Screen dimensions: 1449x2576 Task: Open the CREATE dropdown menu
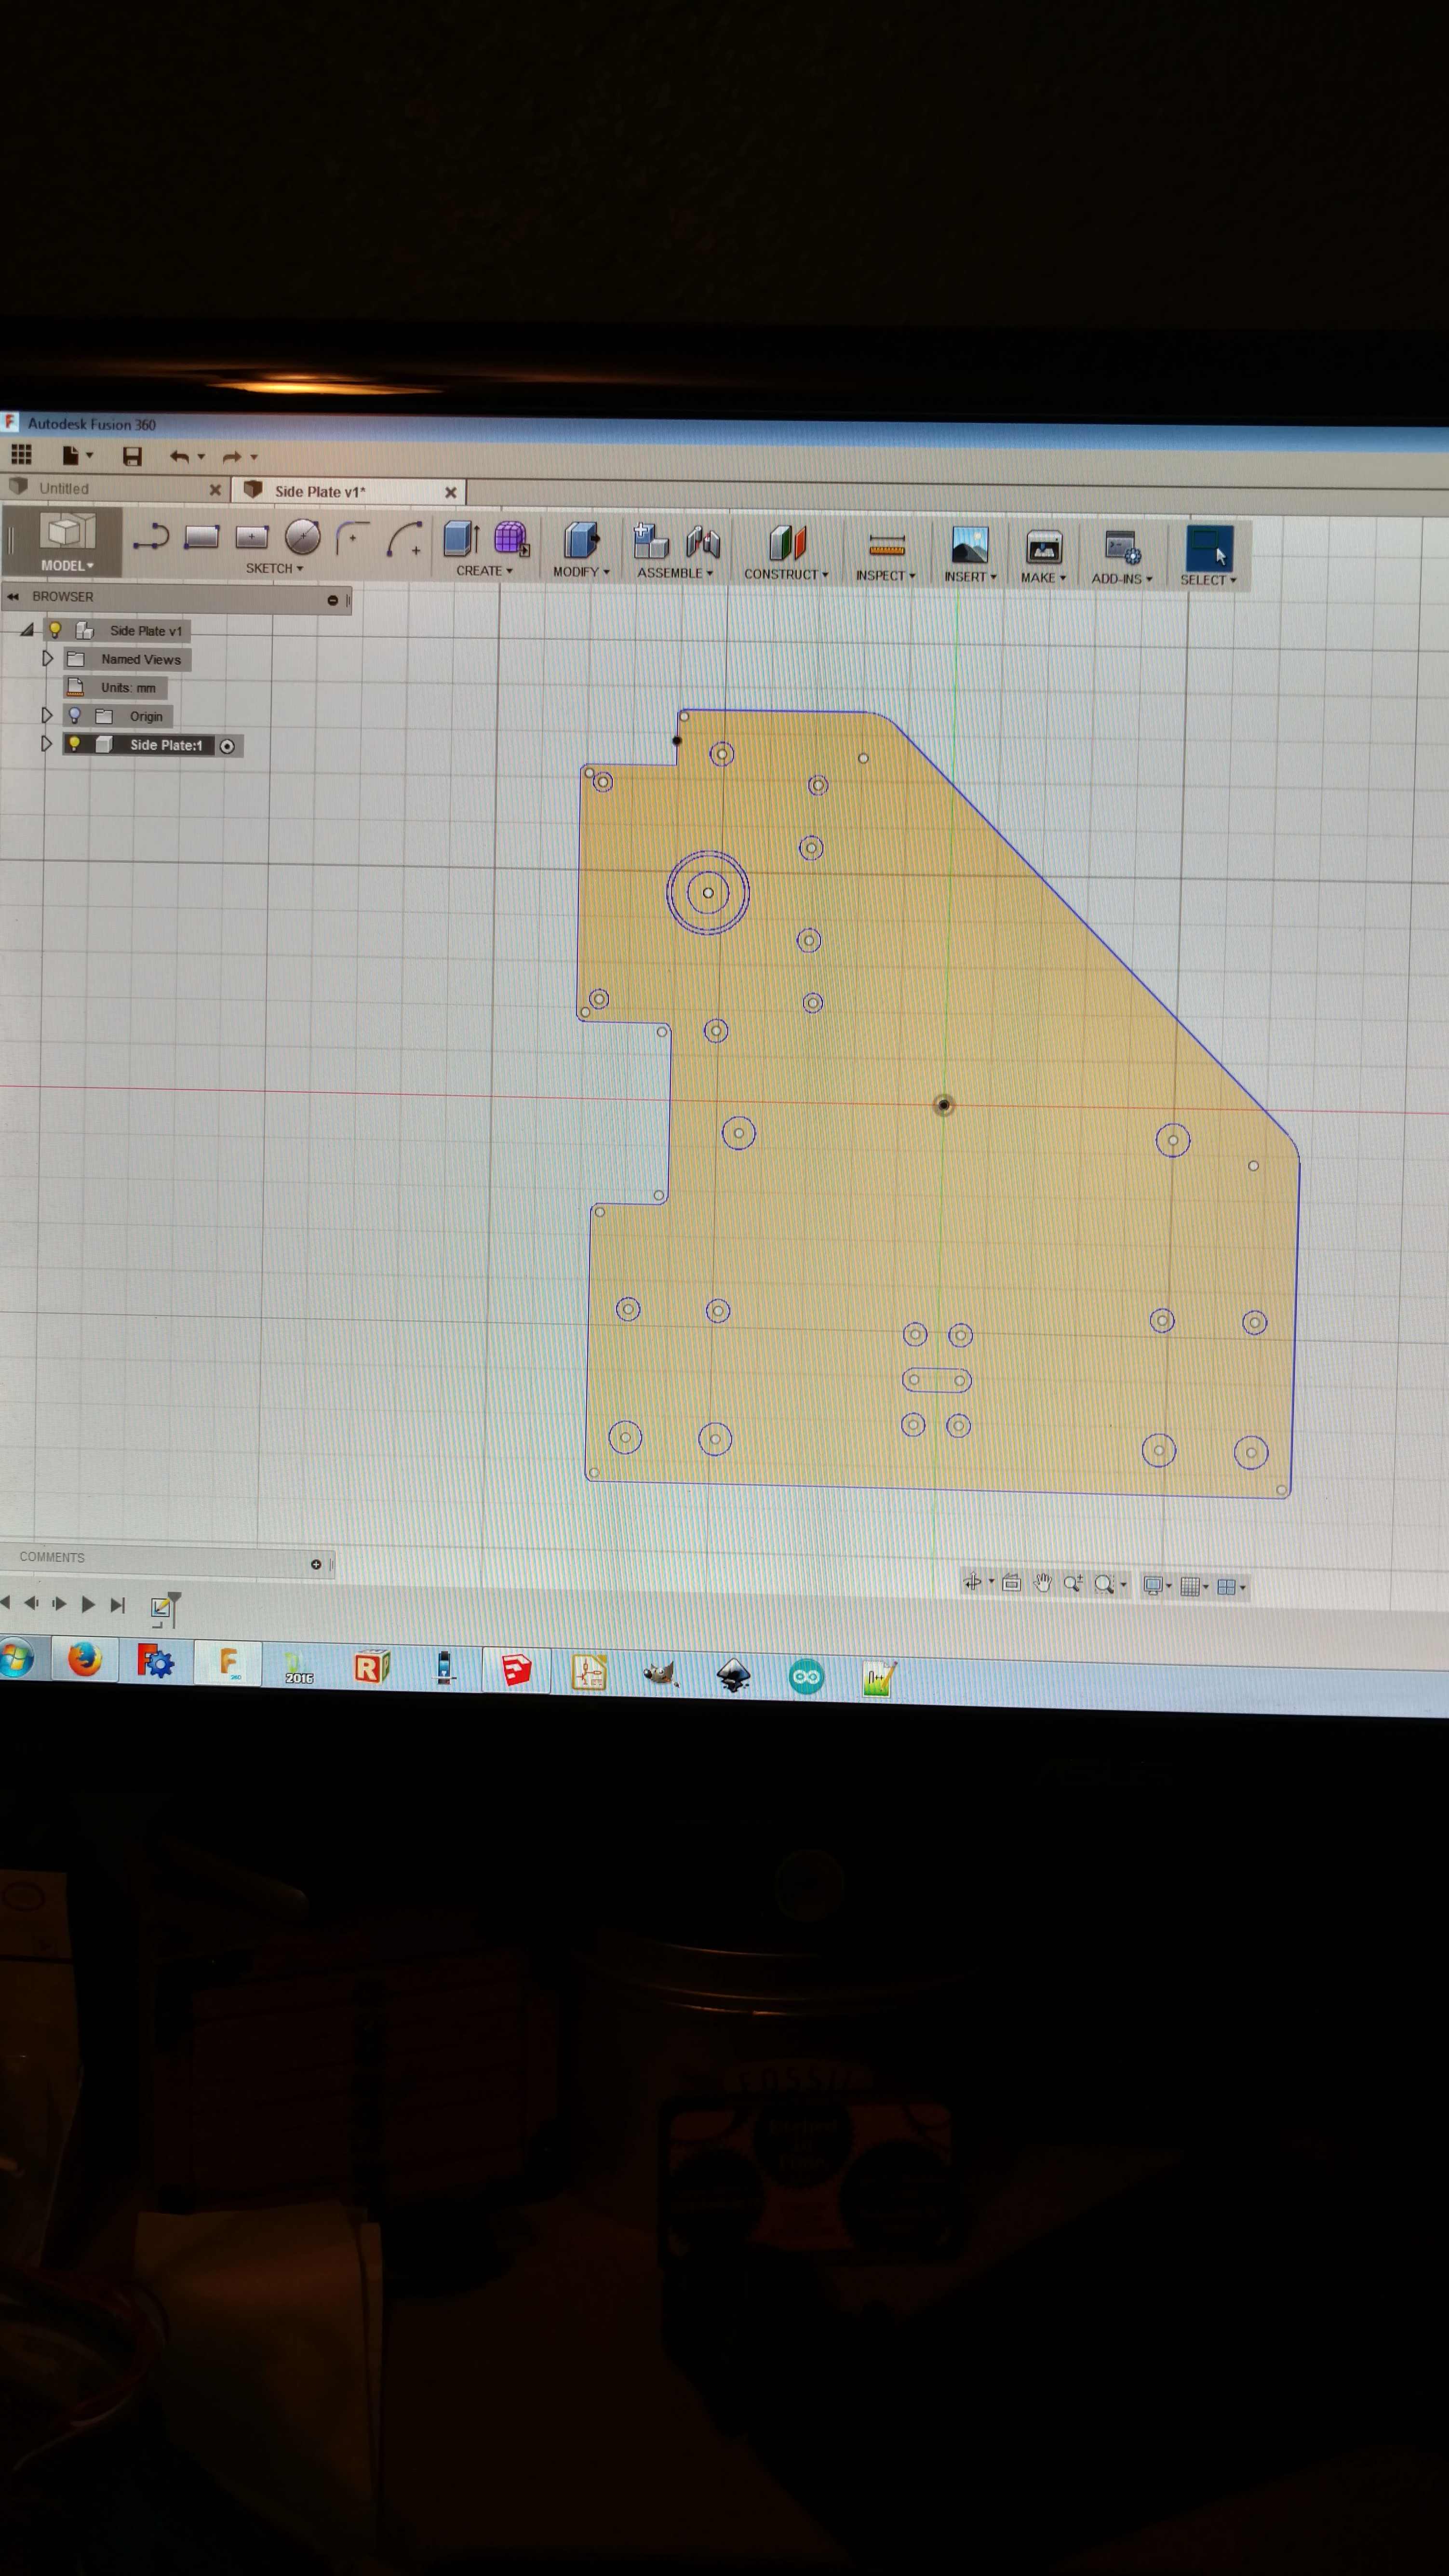point(484,571)
